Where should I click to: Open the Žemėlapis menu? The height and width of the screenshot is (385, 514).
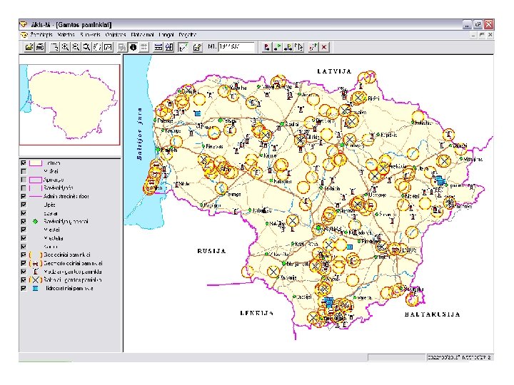click(41, 35)
